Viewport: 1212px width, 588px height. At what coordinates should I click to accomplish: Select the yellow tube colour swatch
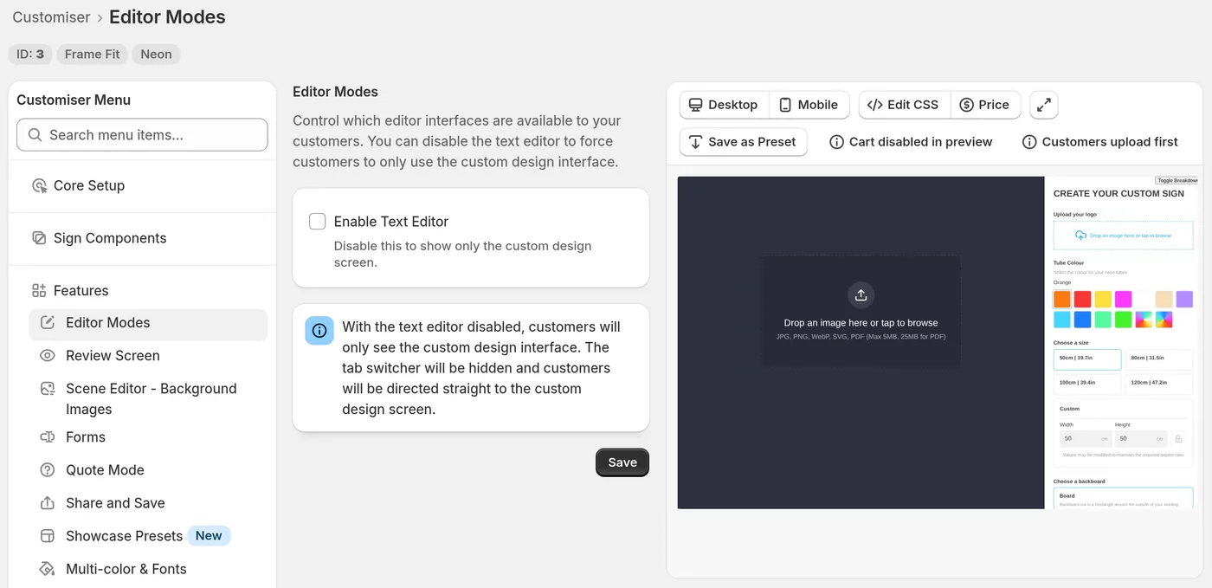point(1103,299)
